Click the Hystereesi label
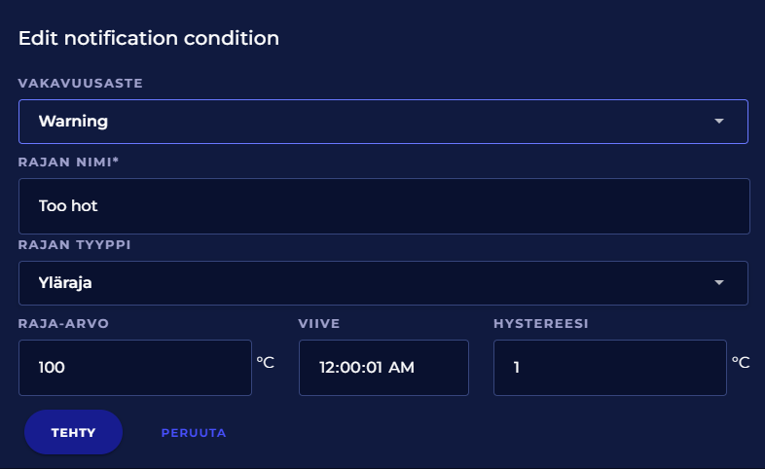The width and height of the screenshot is (765, 469). coord(540,323)
